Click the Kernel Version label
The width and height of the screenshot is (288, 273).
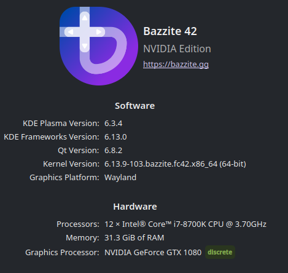point(71,164)
